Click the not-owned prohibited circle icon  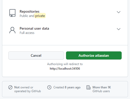click(10, 87)
